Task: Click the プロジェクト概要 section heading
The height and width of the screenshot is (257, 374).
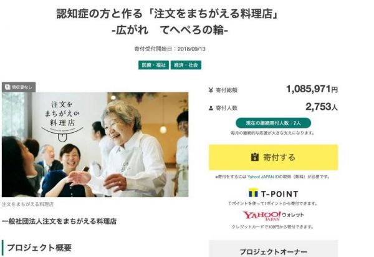Action: point(39,248)
